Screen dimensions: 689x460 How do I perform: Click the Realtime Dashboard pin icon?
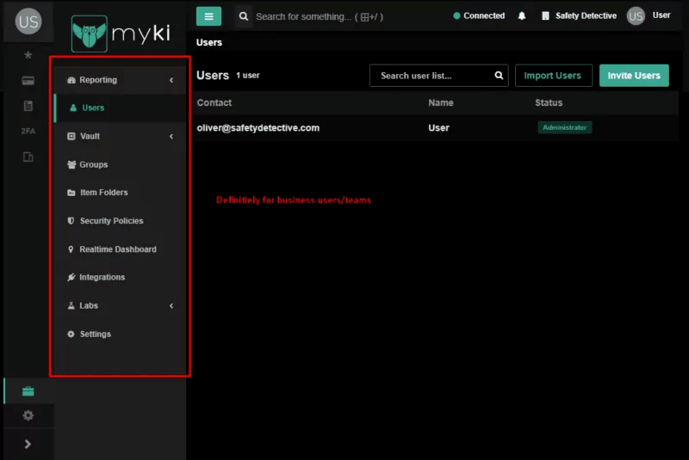tap(71, 249)
